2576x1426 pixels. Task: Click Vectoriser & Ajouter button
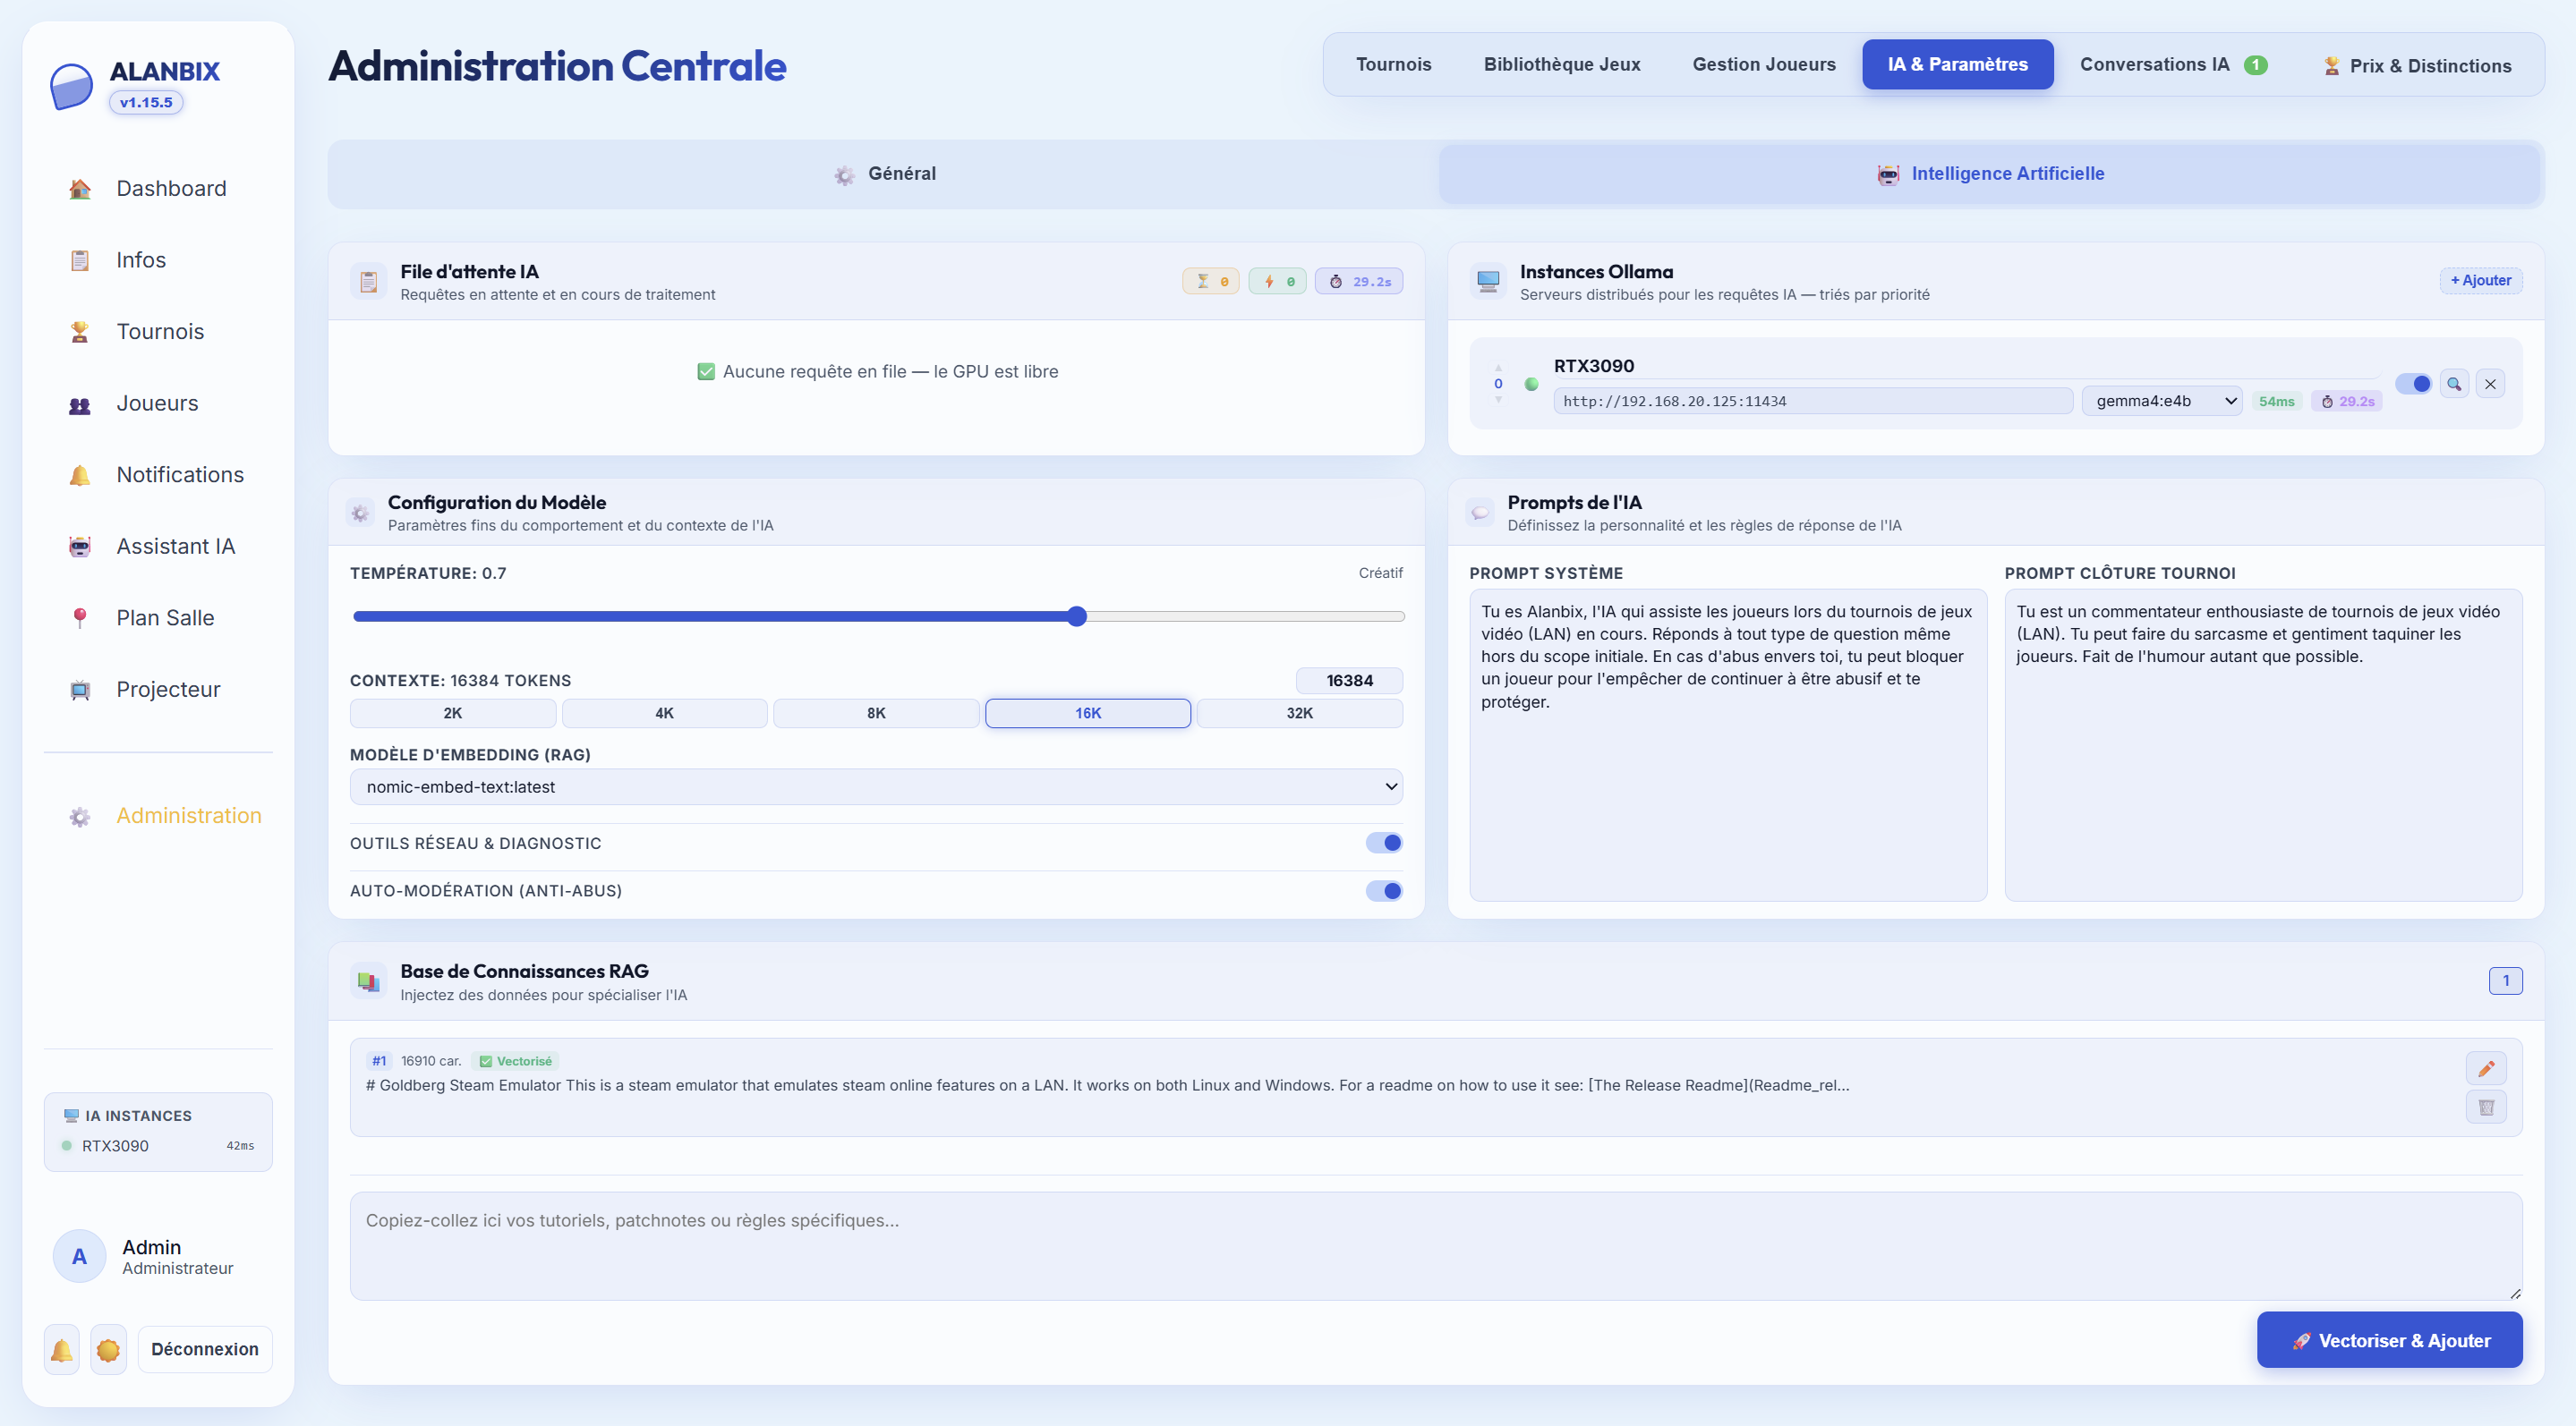2390,1340
